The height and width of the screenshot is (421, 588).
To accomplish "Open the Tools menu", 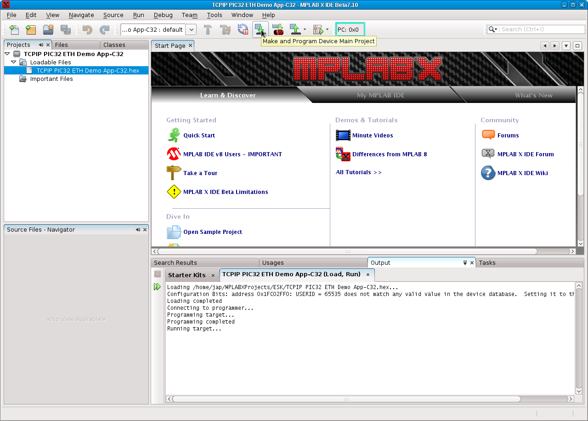I will click(215, 15).
